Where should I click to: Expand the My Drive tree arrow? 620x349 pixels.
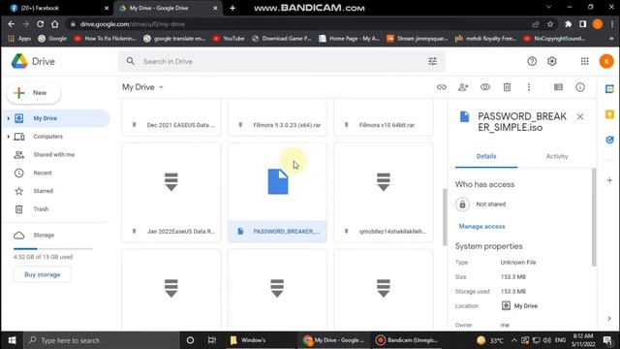coord(9,118)
